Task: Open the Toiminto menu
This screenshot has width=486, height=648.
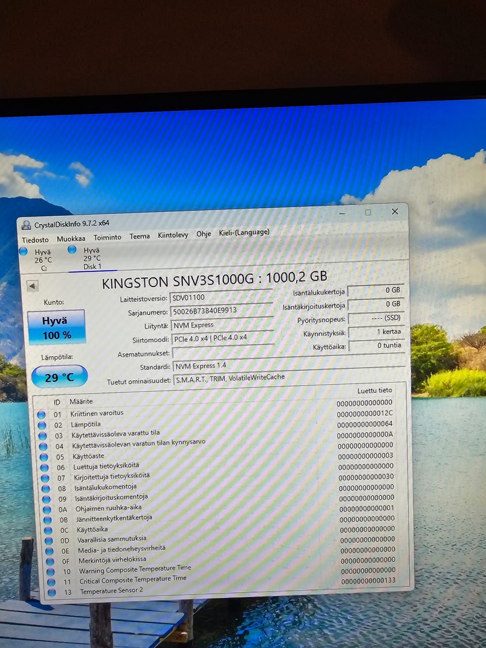Action: click(107, 237)
